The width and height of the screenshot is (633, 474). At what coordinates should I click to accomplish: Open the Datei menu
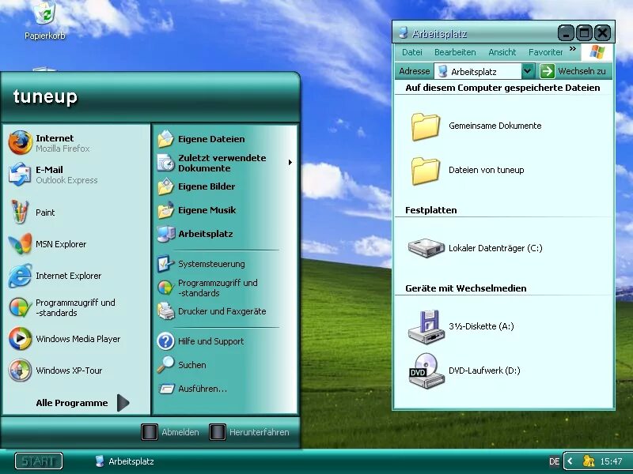412,52
